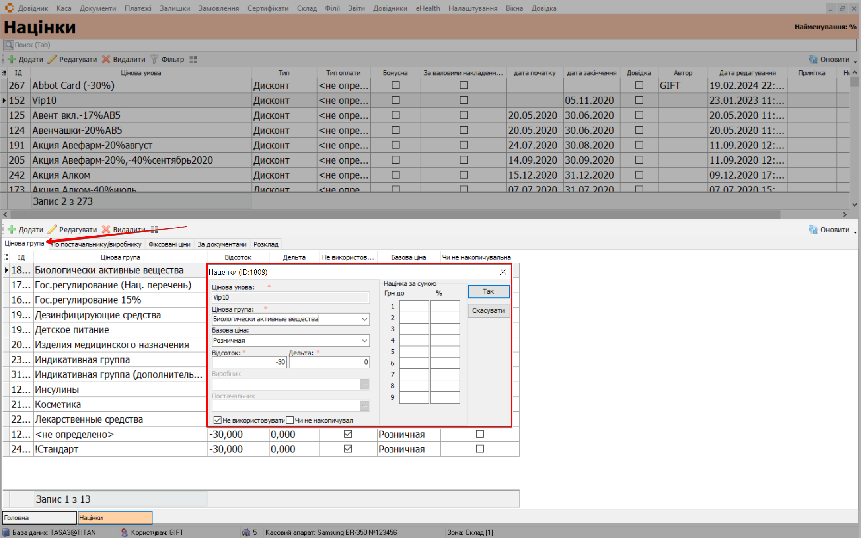The image size is (861, 538).
Task: Click green plus Додати icon in lower toolbar
Action: pyautogui.click(x=12, y=230)
